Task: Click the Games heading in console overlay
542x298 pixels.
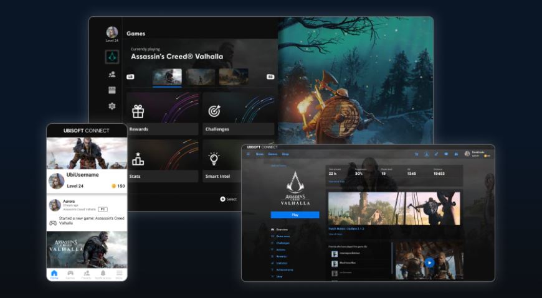Action: (x=136, y=34)
